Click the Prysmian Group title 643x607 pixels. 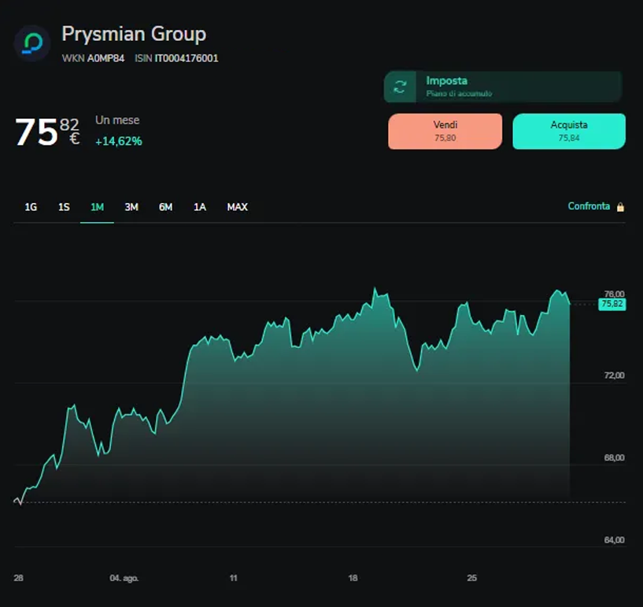coord(134,34)
